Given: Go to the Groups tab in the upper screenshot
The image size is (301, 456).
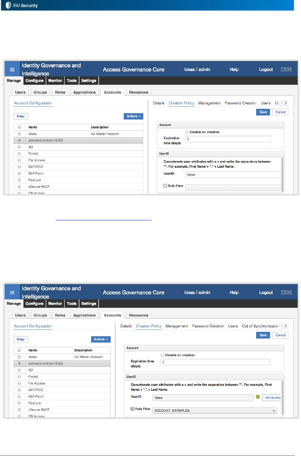Looking at the screenshot, I should tap(40, 92).
